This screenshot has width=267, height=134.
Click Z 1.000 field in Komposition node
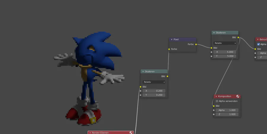point(227,114)
